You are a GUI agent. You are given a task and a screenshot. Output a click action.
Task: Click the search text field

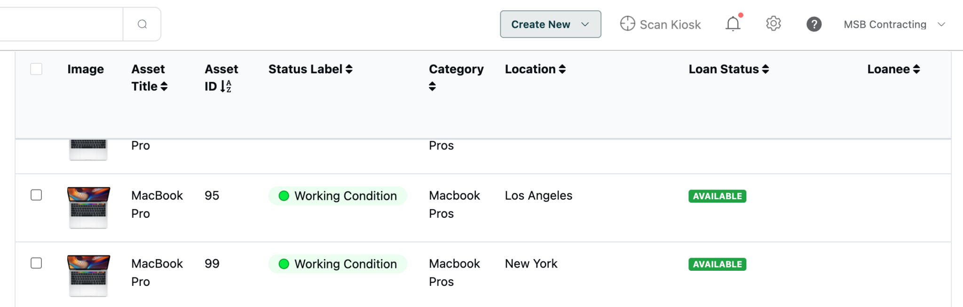[61, 24]
